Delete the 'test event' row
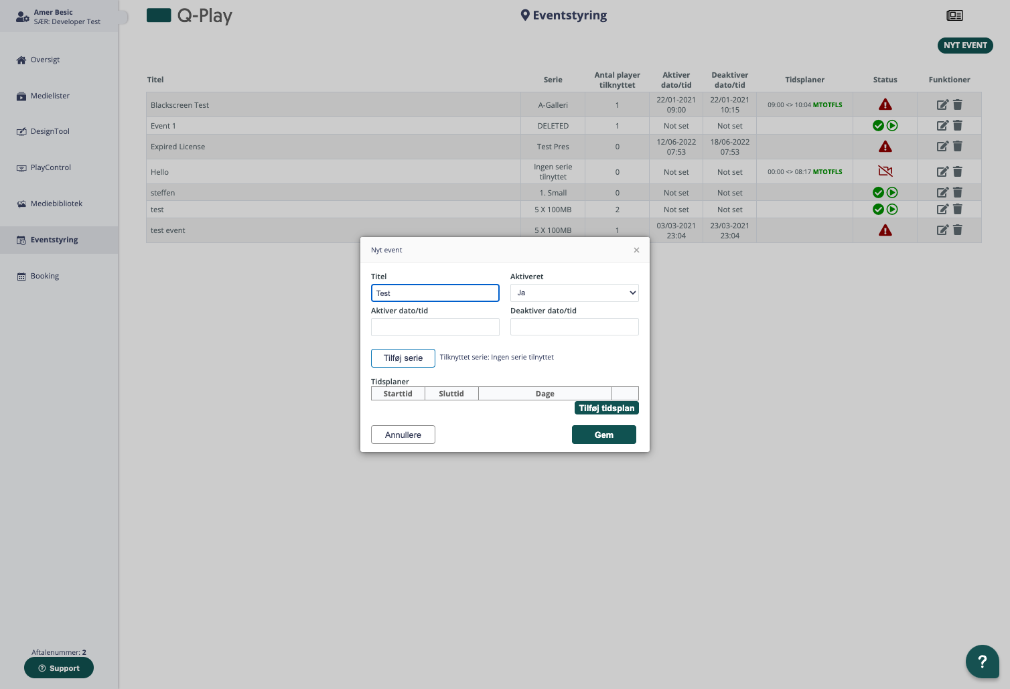Viewport: 1010px width, 689px height. click(958, 230)
